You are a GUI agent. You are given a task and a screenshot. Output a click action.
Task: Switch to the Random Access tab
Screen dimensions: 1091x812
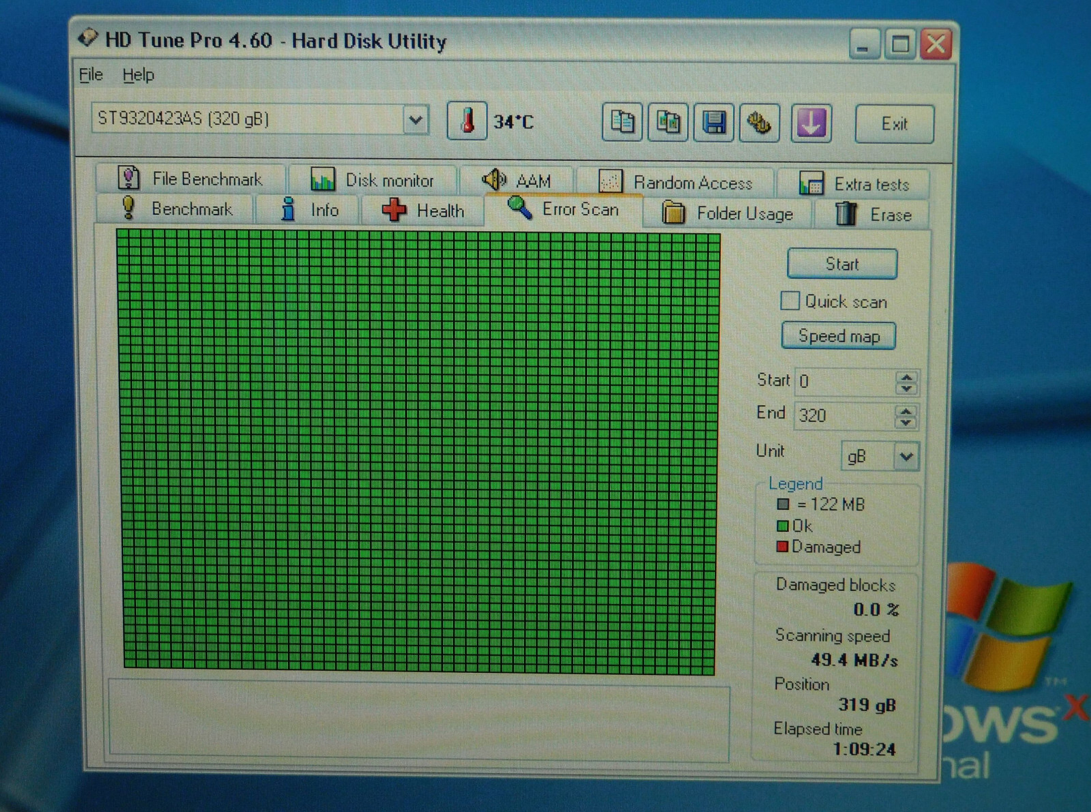pyautogui.click(x=675, y=182)
